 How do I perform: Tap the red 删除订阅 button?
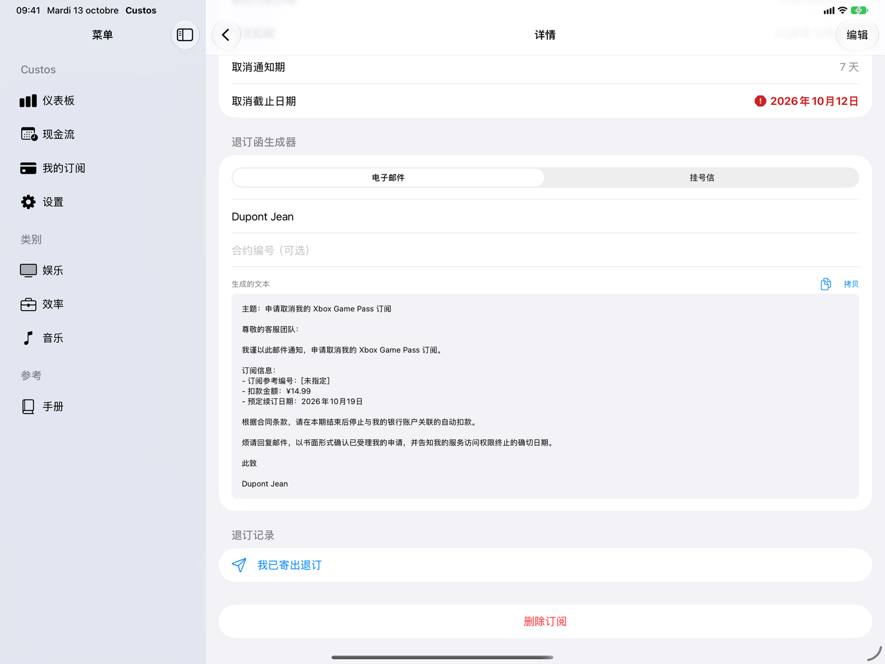click(x=545, y=622)
